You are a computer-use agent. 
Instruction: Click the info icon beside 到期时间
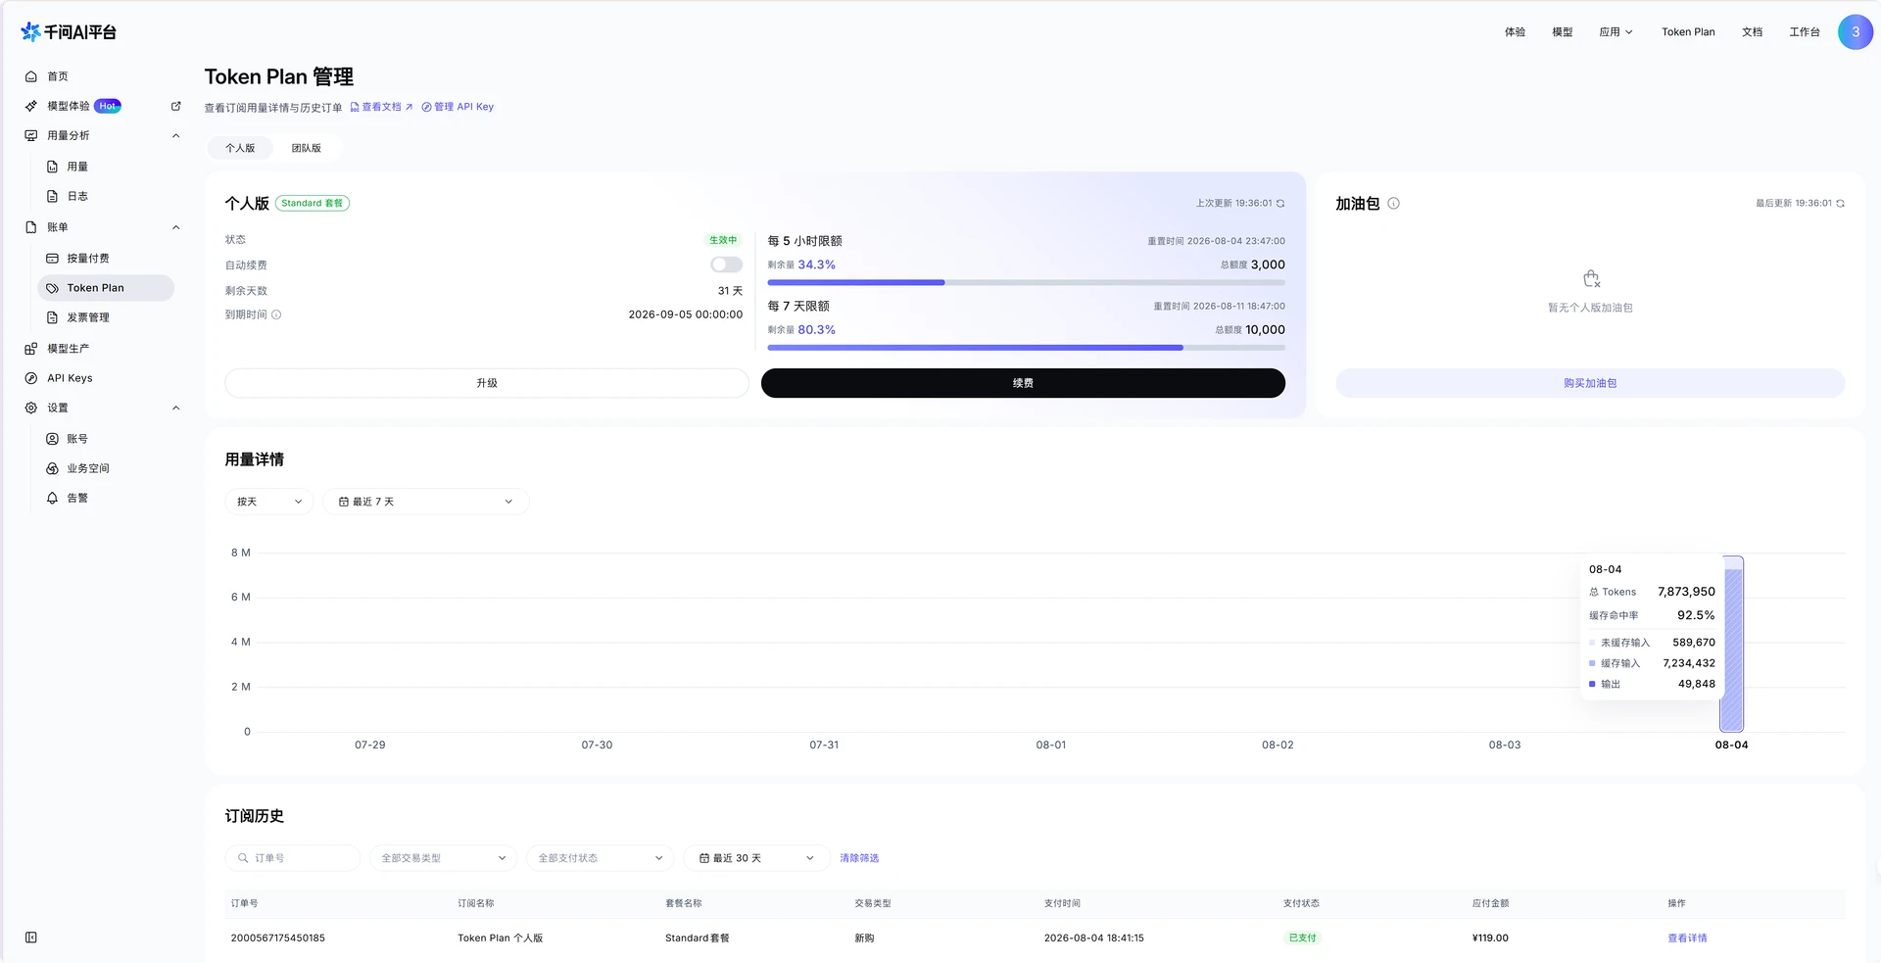click(276, 314)
